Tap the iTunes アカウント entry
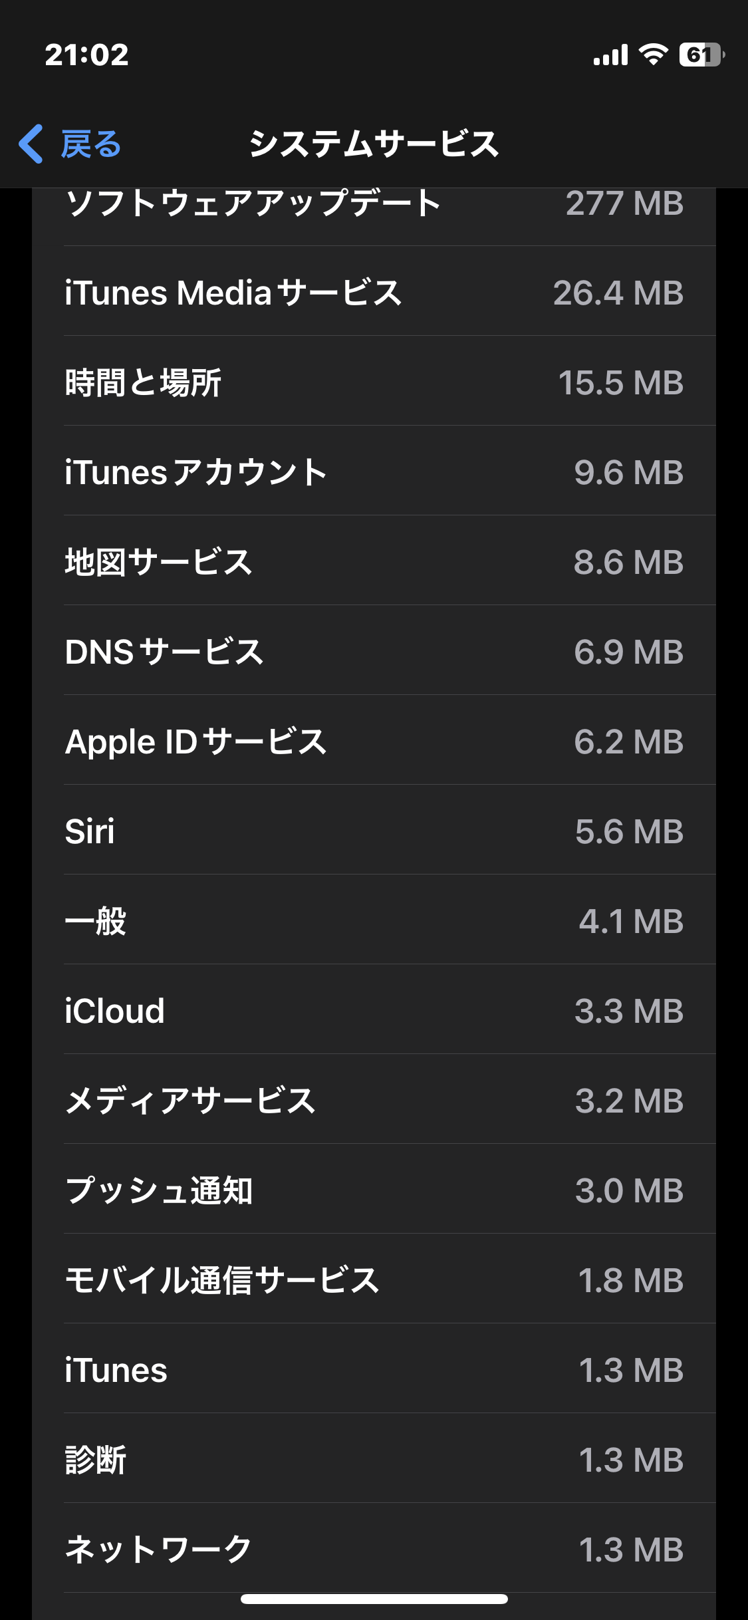The width and height of the screenshot is (748, 1620). (374, 472)
